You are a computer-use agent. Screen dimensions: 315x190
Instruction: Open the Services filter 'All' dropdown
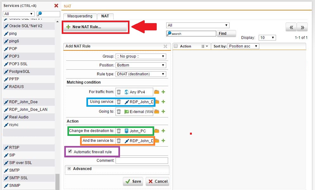coord(18,14)
